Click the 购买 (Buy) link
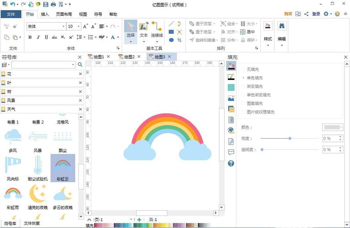 pyautogui.click(x=288, y=14)
